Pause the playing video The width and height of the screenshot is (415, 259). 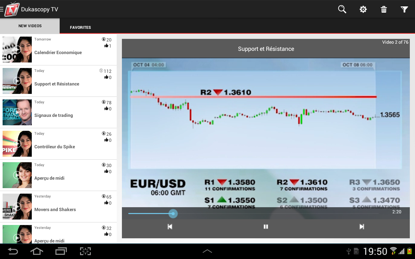266,227
